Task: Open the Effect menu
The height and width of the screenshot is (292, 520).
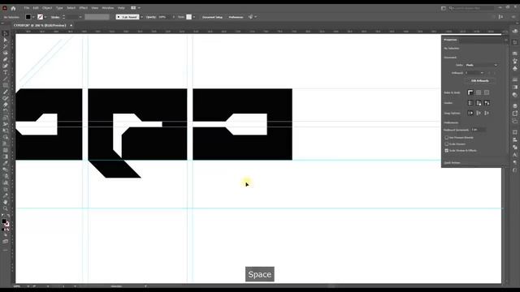Action: (83, 8)
